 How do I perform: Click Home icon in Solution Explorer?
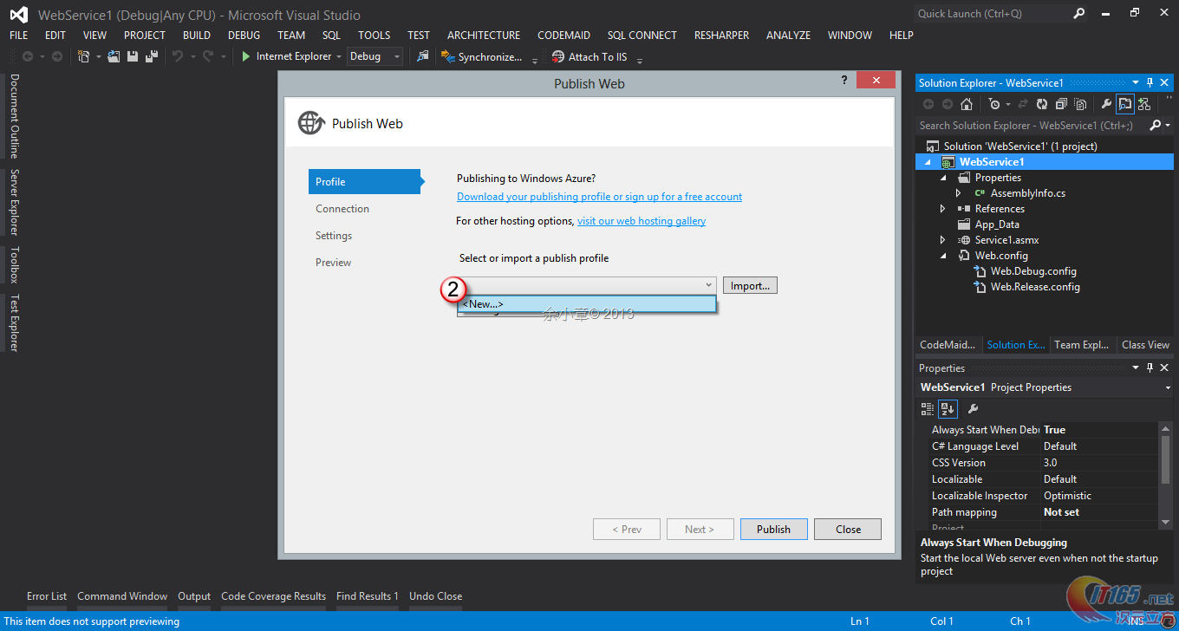pyautogui.click(x=967, y=104)
